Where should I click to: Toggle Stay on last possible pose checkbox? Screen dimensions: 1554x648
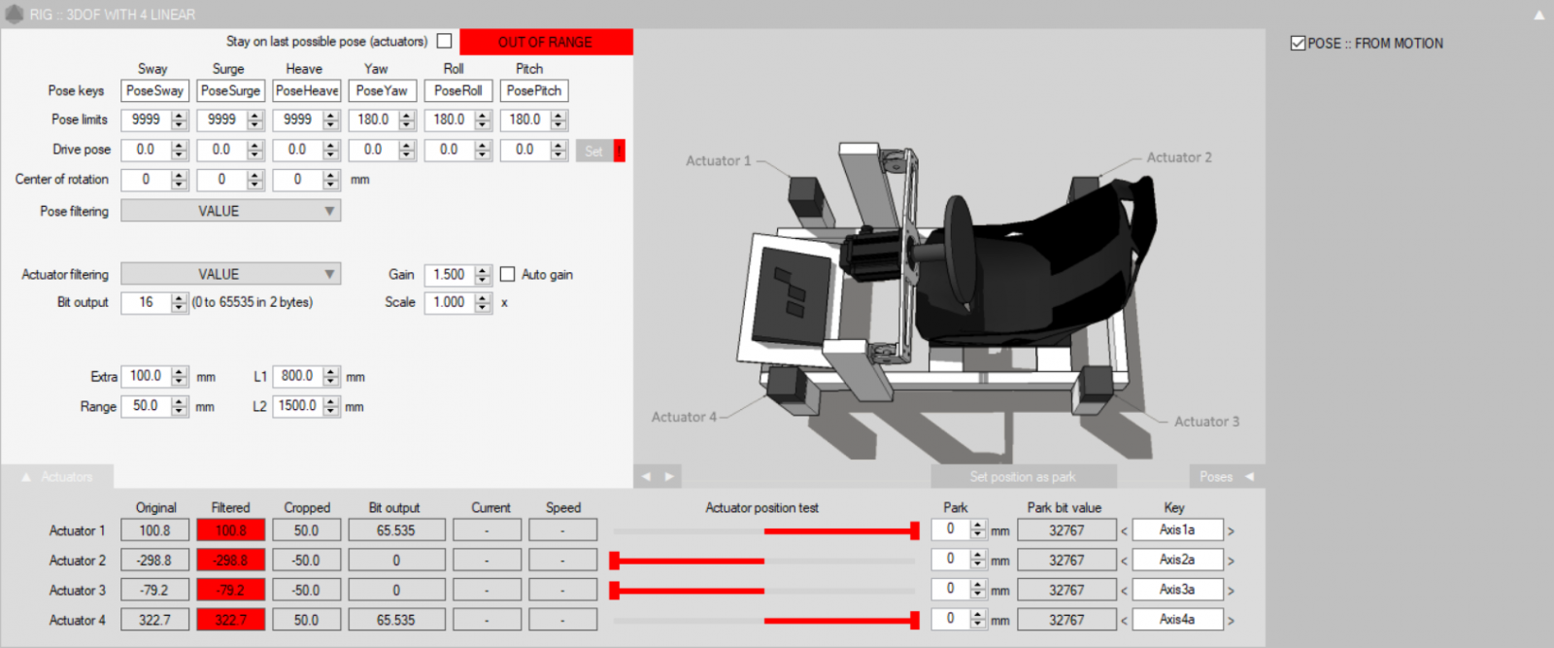tap(444, 41)
